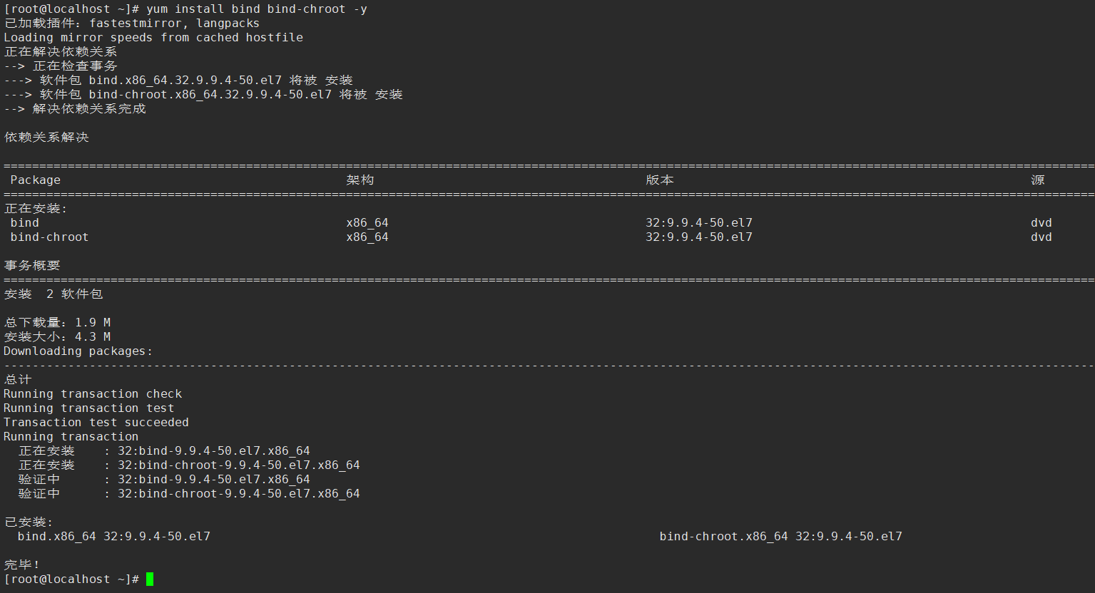Screen dimensions: 1095x593
Task: Click the 依赖关系解决 line
Action: click(46, 138)
